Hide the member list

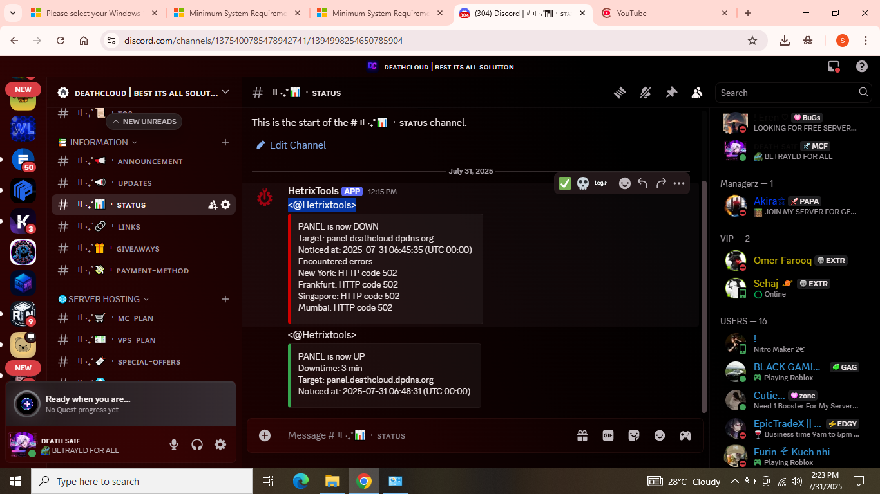(x=697, y=93)
